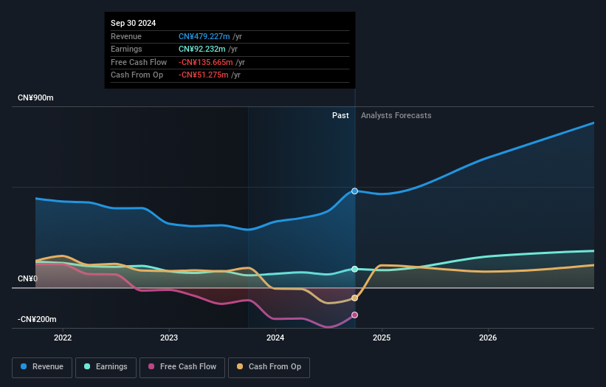Click the Earnings row label in tooltip

coord(126,49)
